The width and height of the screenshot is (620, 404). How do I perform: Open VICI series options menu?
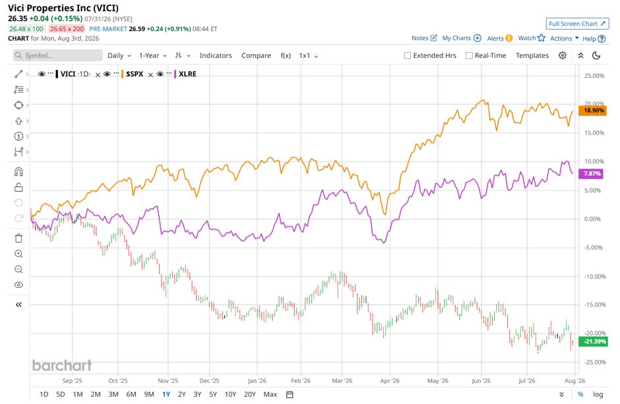pos(50,73)
